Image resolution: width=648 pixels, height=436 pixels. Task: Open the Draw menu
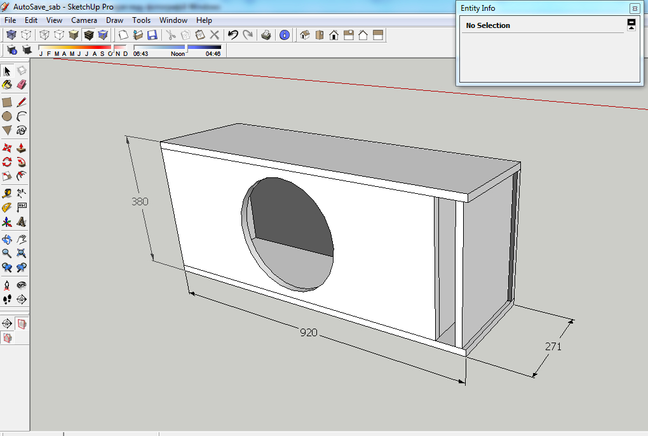tap(114, 20)
